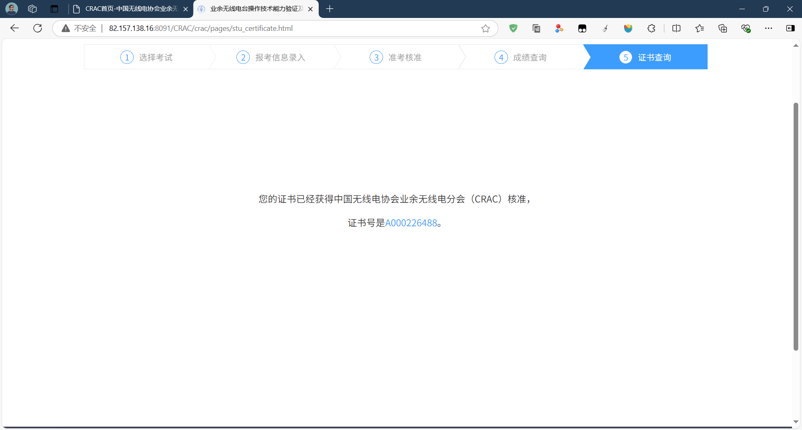Image resolution: width=802 pixels, height=430 pixels.
Task: Switch to the CRAC首页 tab
Action: (132, 9)
